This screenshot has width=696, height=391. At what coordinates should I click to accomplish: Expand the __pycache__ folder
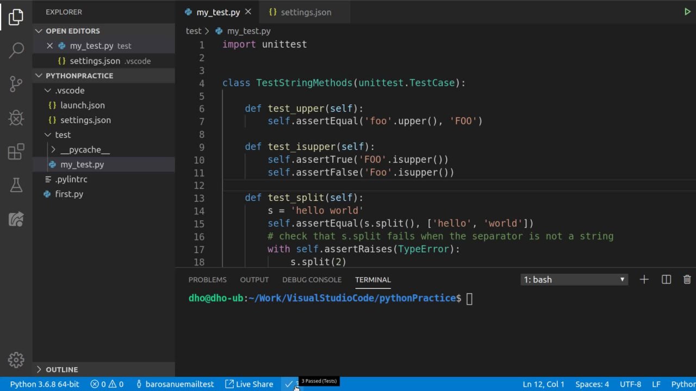tap(104, 149)
